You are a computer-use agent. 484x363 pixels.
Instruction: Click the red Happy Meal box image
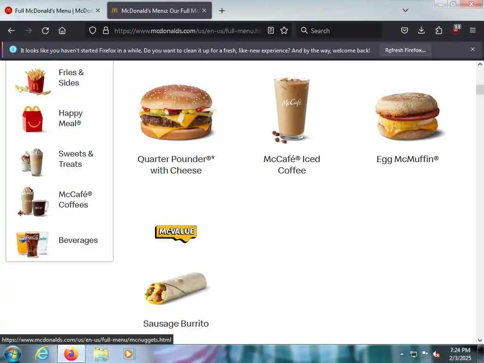tap(33, 119)
